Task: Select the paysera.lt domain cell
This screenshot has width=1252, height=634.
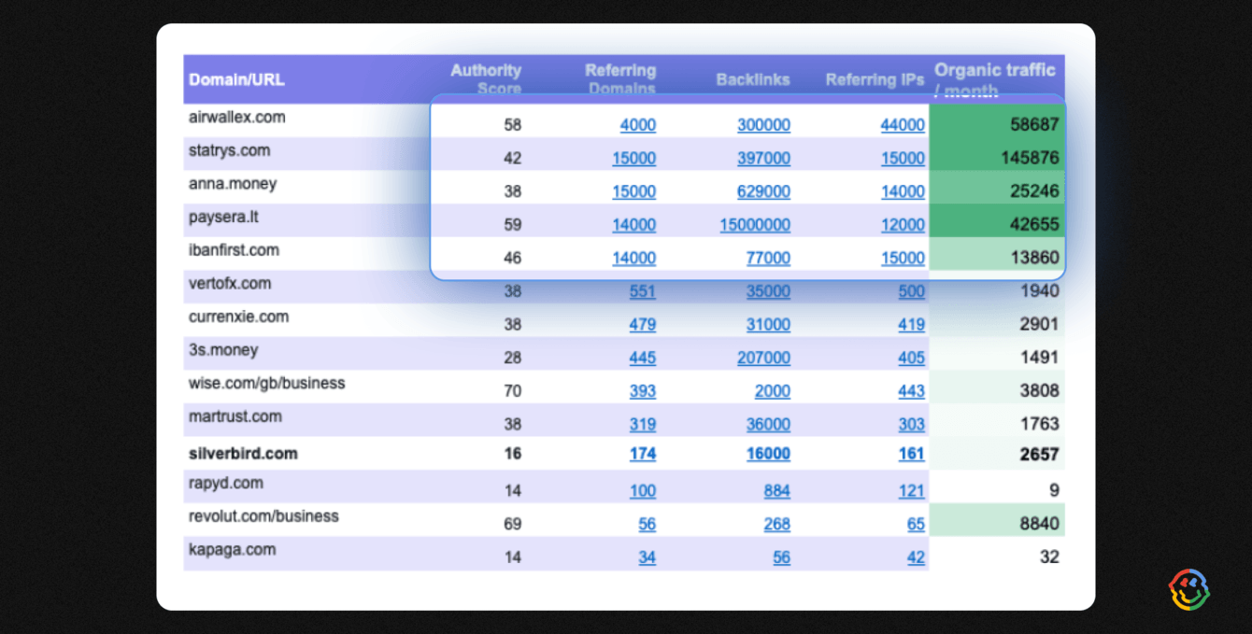Action: (224, 218)
